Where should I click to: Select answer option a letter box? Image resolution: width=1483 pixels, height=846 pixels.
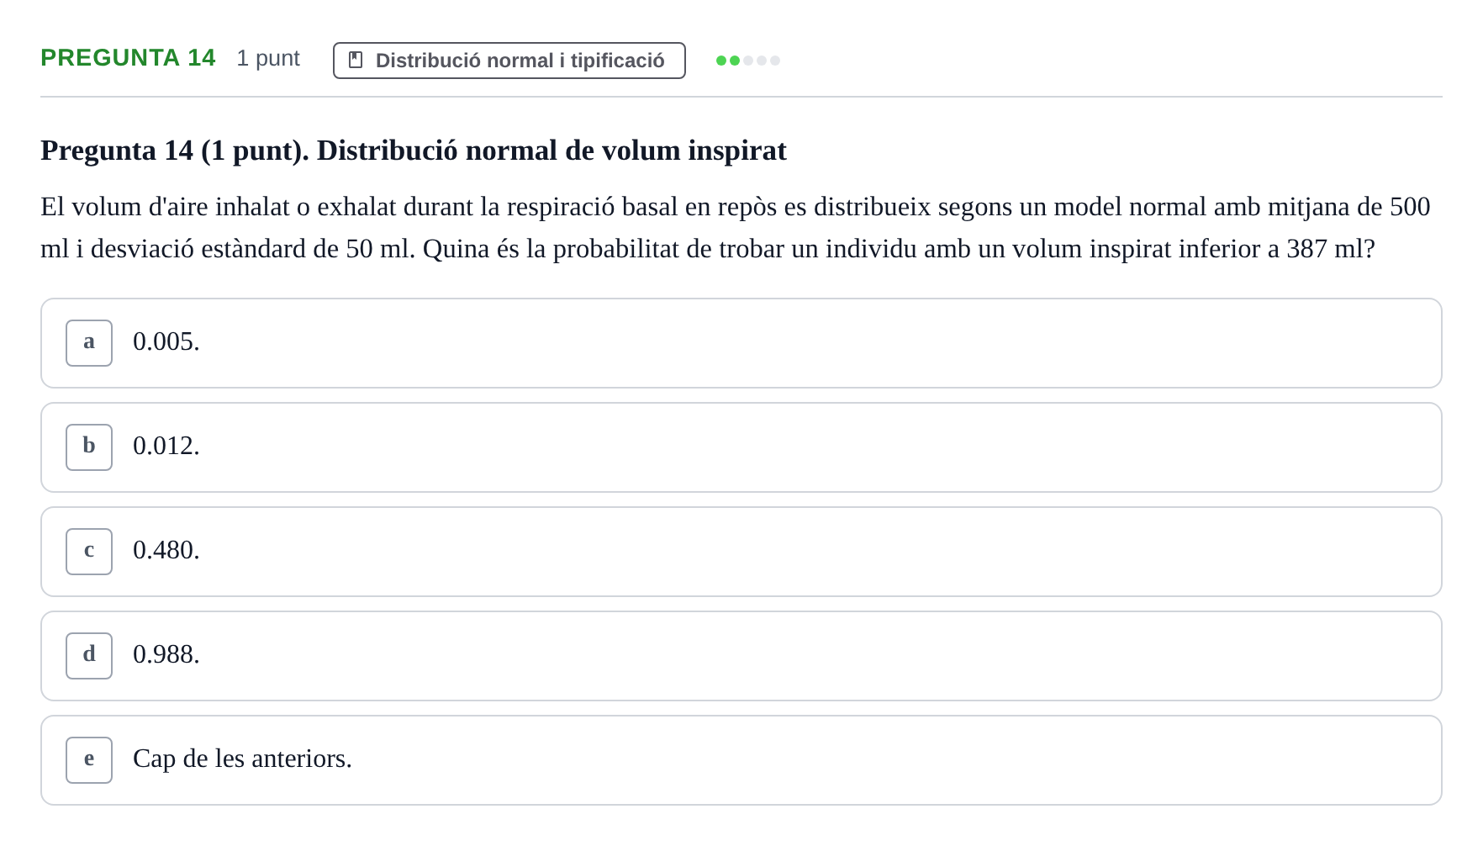coord(89,343)
